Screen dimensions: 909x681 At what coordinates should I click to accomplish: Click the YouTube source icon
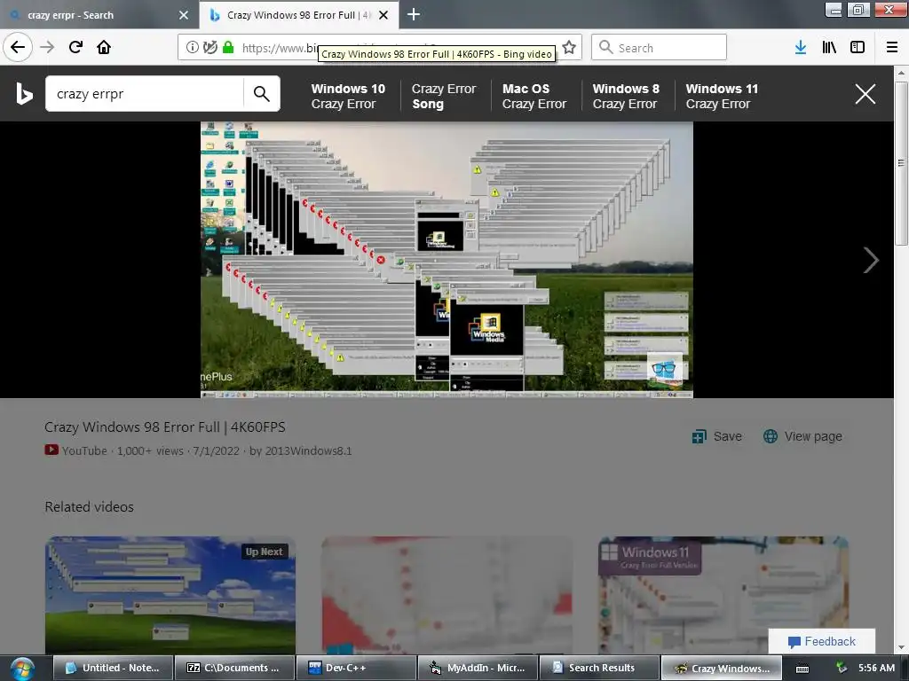(x=51, y=450)
